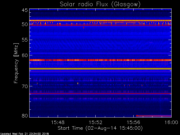This screenshot has width=180, height=135.
Task: Click the 15:52 time tick label
Action: tap(96, 123)
